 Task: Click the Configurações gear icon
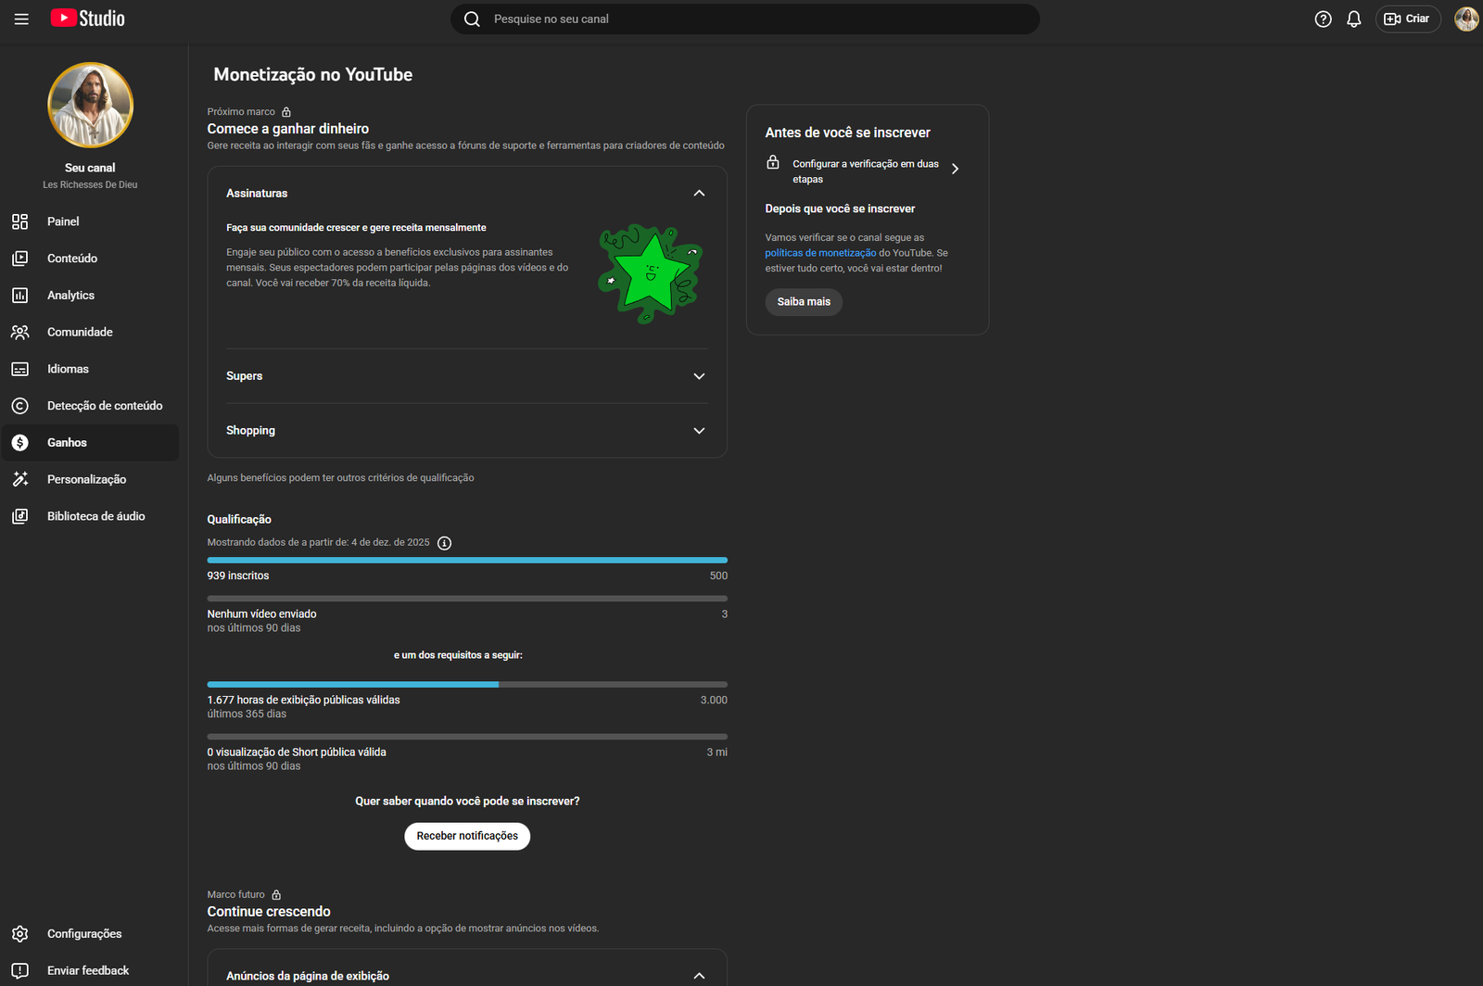pyautogui.click(x=20, y=934)
